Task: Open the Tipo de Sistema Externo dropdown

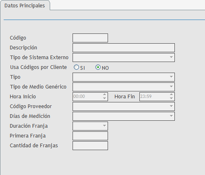Action: click(x=123, y=58)
